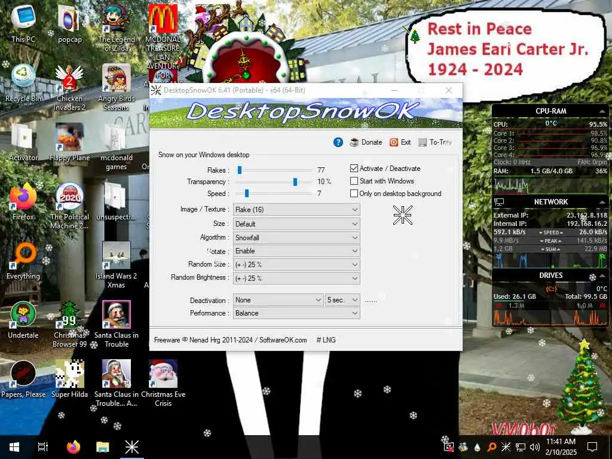Viewport: 612px width, 459px height.
Task: Collapse the CPU-RAM gadget section
Action: (601, 111)
